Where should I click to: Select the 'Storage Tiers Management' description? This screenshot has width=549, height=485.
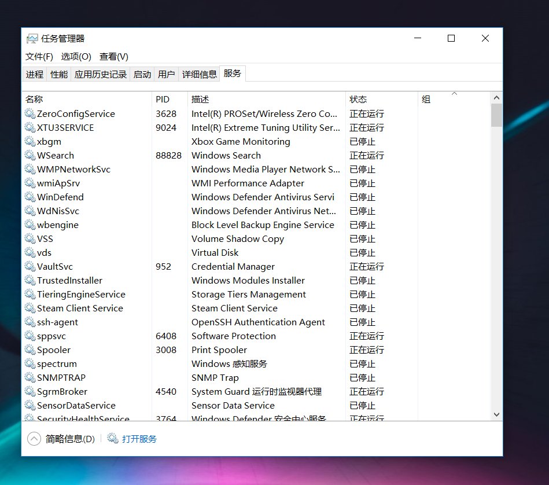point(249,294)
